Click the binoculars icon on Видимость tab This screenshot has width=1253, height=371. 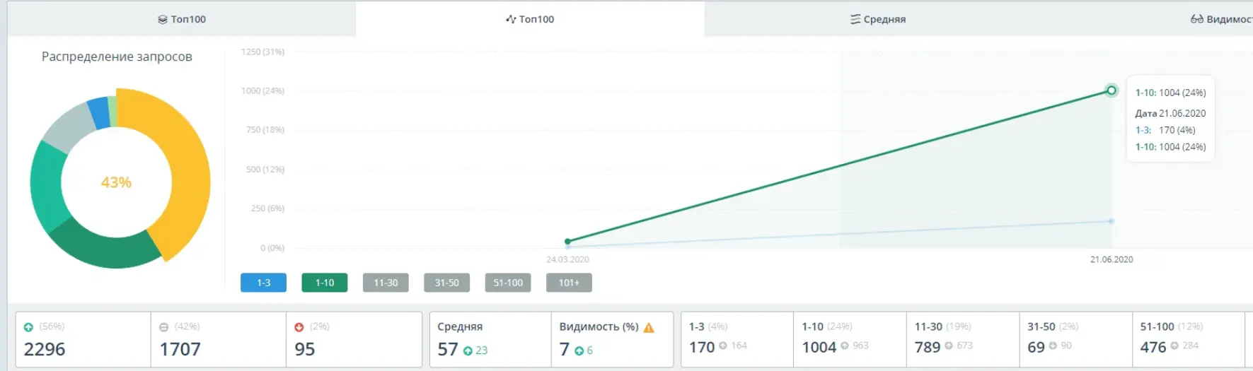tap(1196, 19)
